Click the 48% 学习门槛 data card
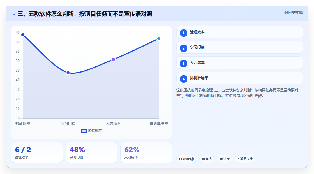Image resolution: width=314 pixels, height=174 pixels. [91, 153]
